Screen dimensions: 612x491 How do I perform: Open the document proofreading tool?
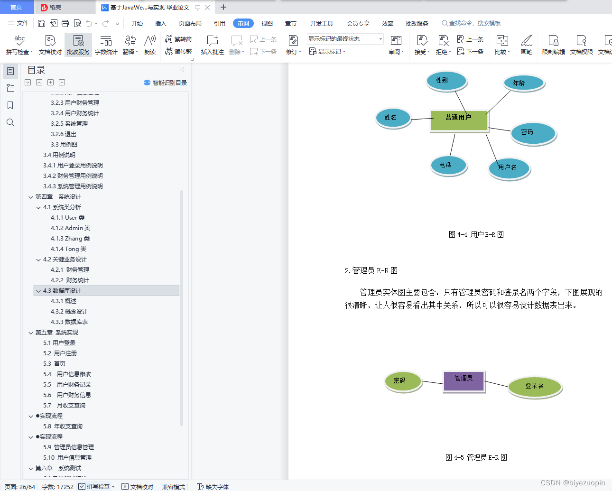pos(50,45)
